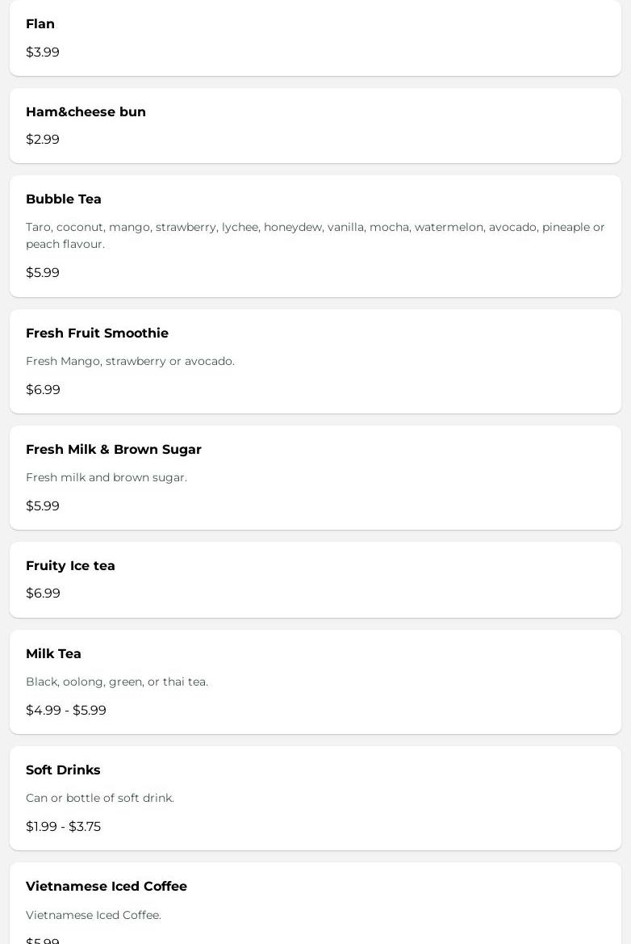
Task: Select the Fruity Ice tea title
Action: coord(70,566)
